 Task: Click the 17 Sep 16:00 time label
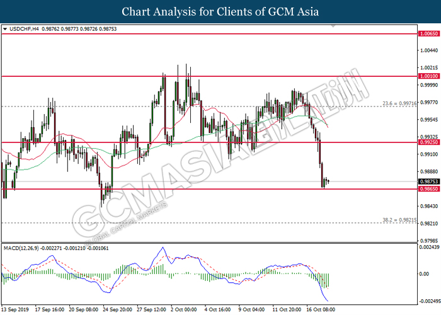click(x=50, y=310)
